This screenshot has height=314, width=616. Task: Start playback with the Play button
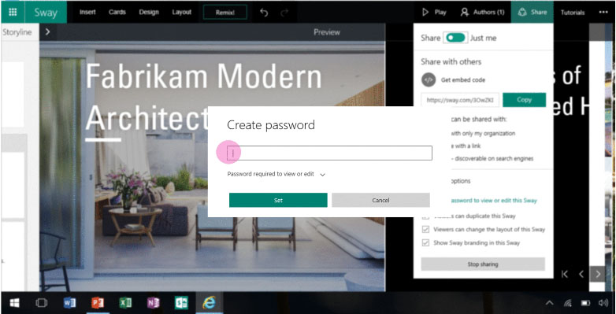pos(434,12)
